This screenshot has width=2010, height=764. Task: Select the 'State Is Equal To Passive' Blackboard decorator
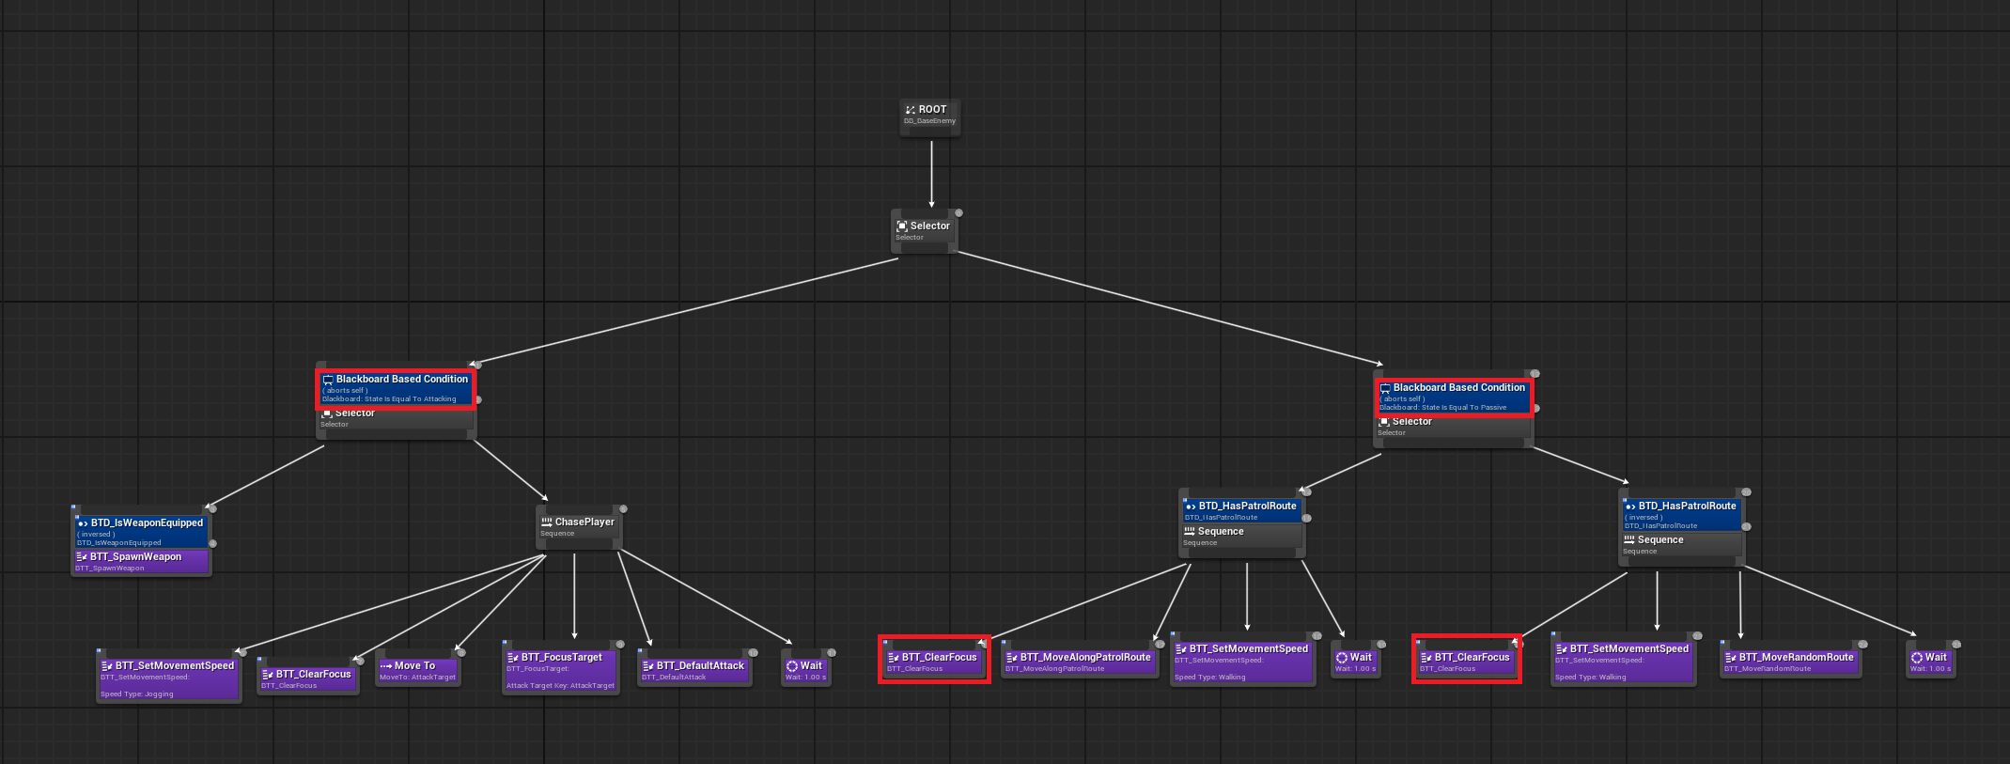pos(1453,397)
